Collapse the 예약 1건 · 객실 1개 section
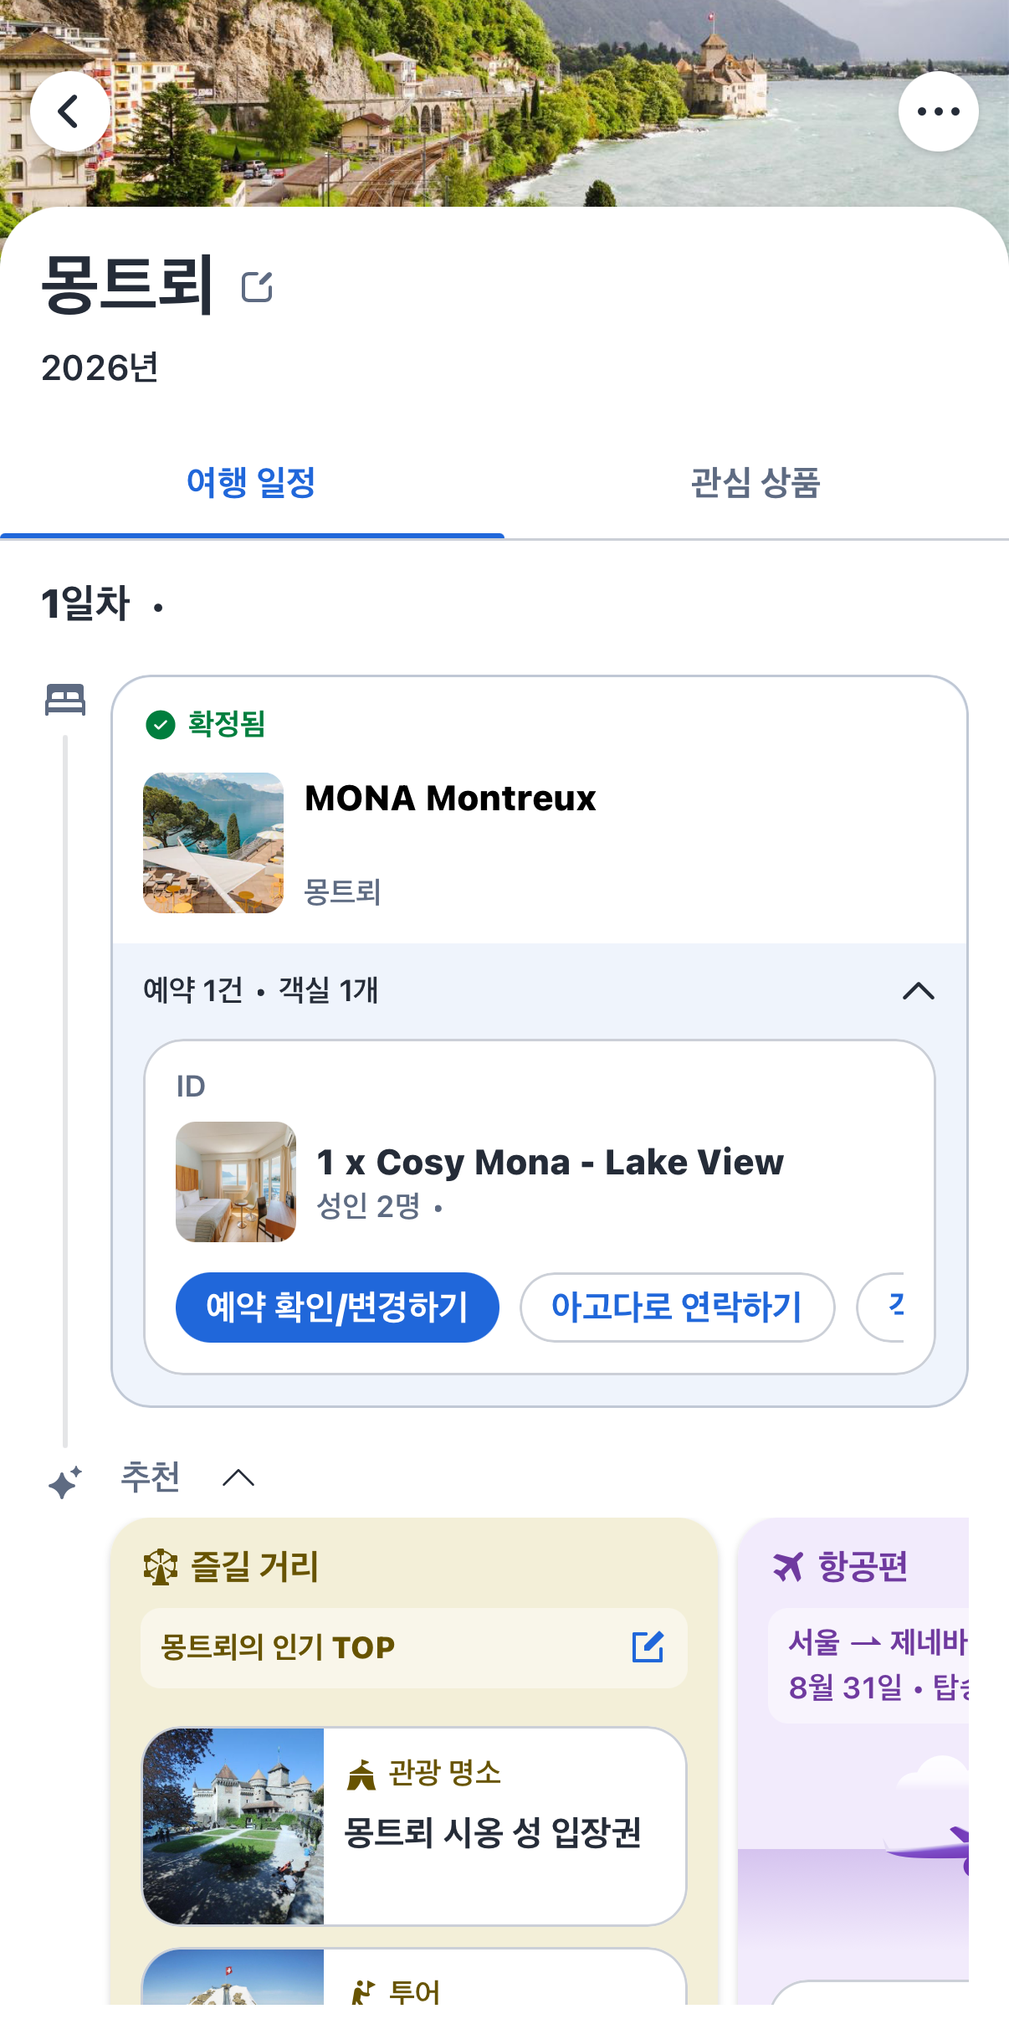 (x=918, y=991)
